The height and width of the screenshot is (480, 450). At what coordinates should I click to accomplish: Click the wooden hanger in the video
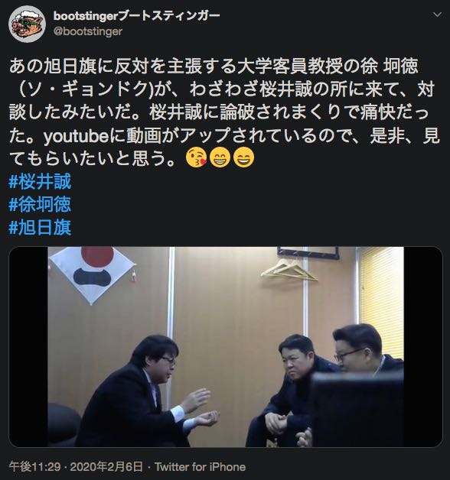[289, 271]
